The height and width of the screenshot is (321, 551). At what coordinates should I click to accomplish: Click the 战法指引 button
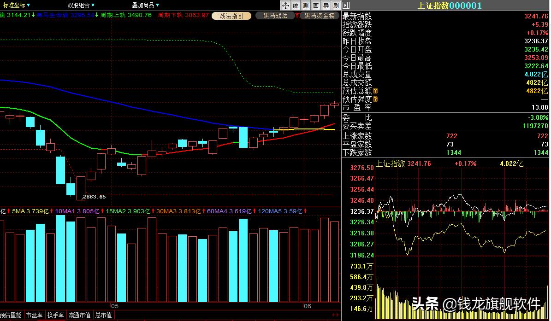[x=231, y=16]
